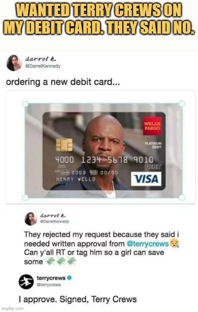Viewport: 198px width, 312px height.
Task: Click the verified badge next to terrycrews
Action: tap(69, 278)
